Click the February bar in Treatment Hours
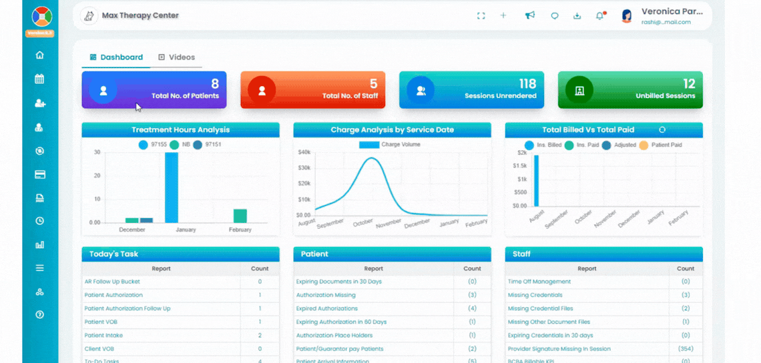 click(x=240, y=216)
